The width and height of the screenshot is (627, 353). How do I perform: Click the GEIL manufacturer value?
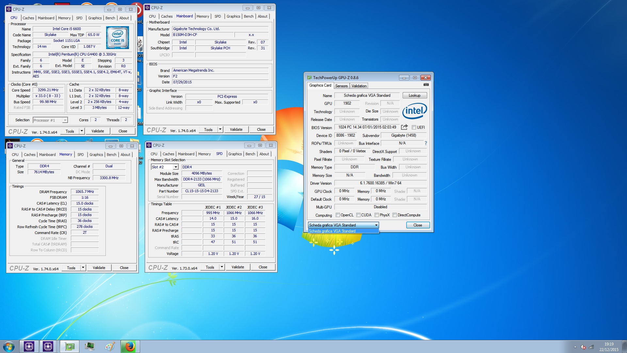201,185
